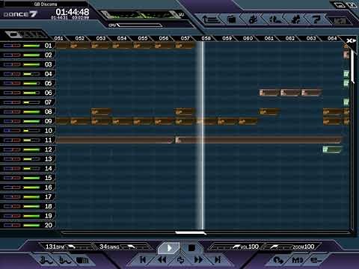Toggle the blue button on track 11
The width and height of the screenshot is (359, 269).
[8, 140]
